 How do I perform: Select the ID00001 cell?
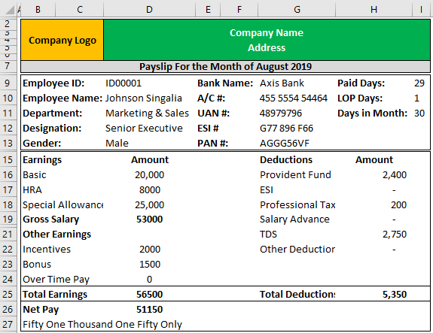click(123, 83)
